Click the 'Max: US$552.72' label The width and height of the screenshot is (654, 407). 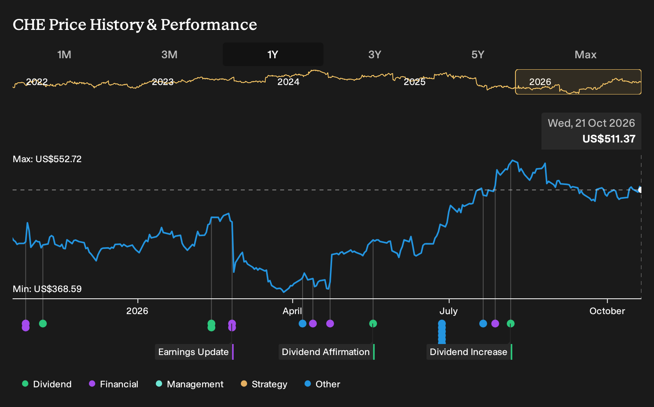47,159
